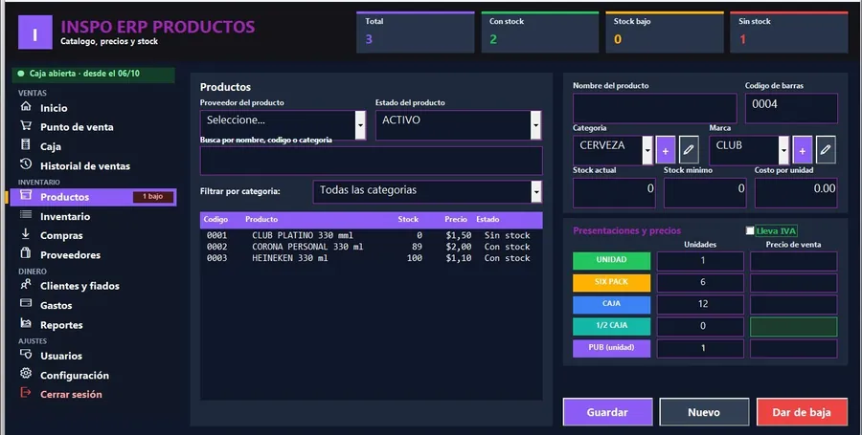
Task: Open Clientes y fiados menu item
Action: pos(79,286)
